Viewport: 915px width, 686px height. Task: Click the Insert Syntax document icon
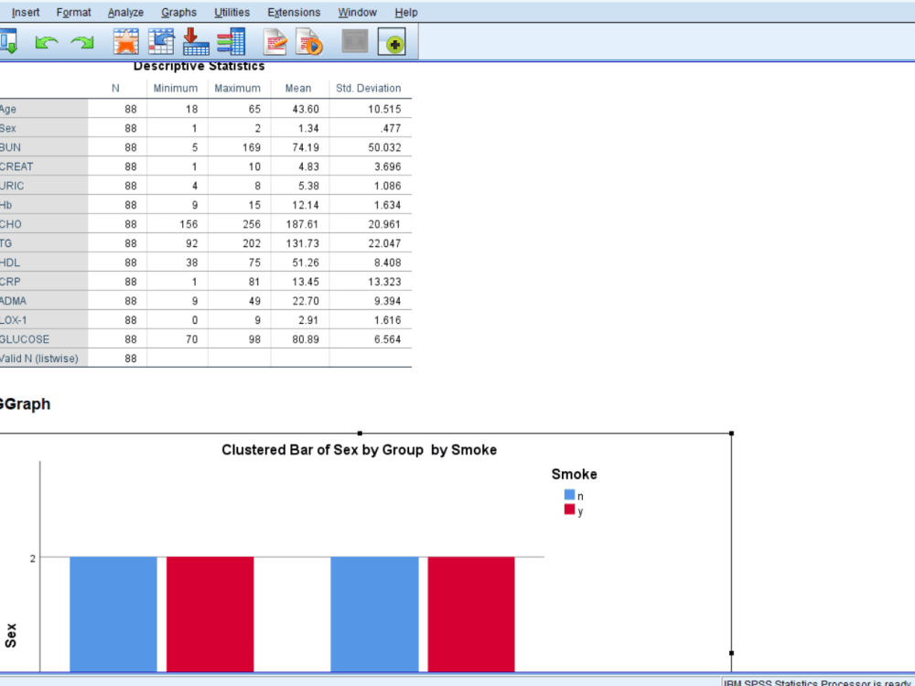(274, 41)
